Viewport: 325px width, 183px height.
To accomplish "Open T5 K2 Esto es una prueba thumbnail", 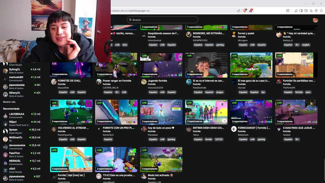I will click(x=116, y=159).
